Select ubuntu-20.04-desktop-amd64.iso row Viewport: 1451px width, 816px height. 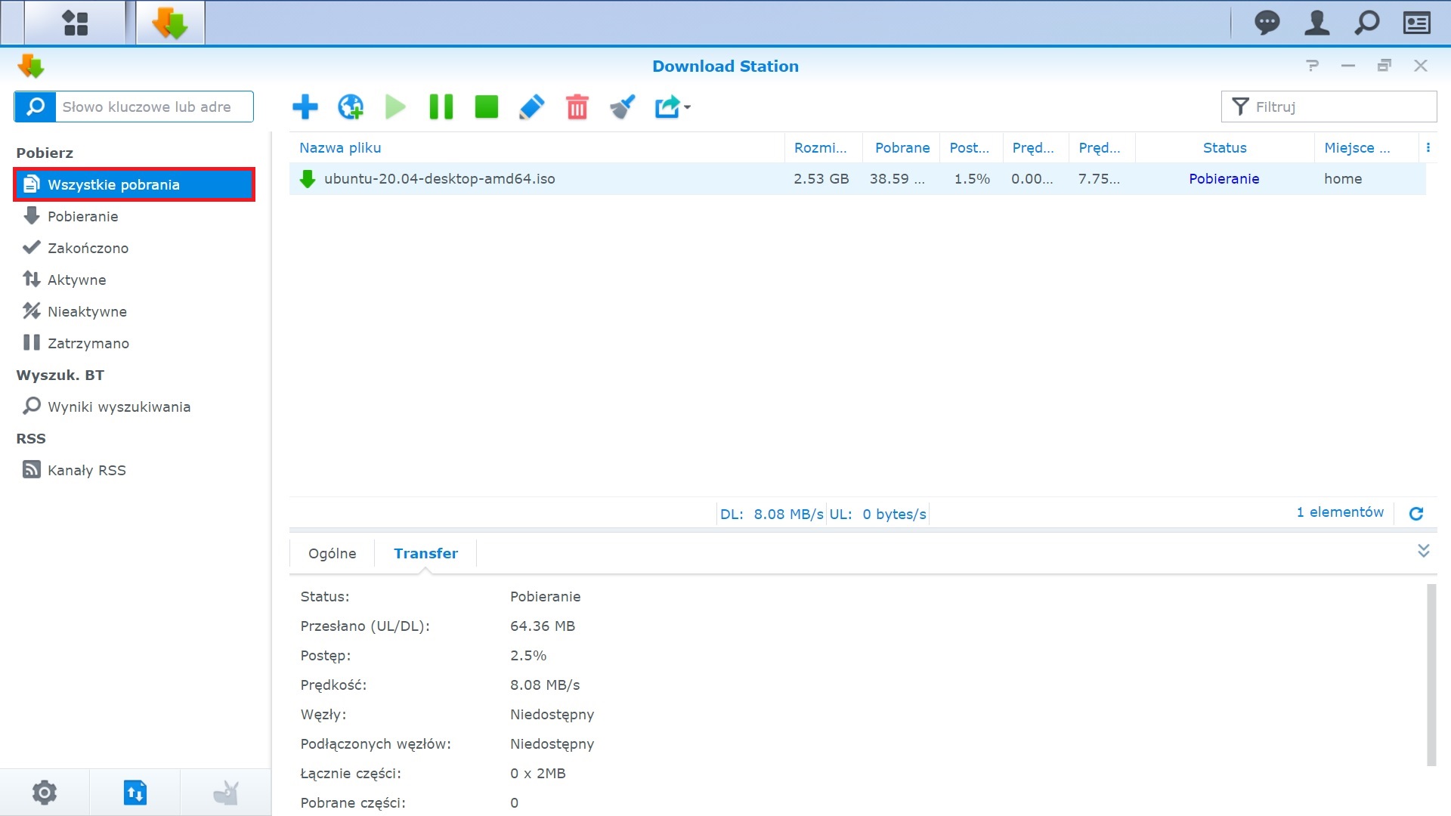pos(857,179)
